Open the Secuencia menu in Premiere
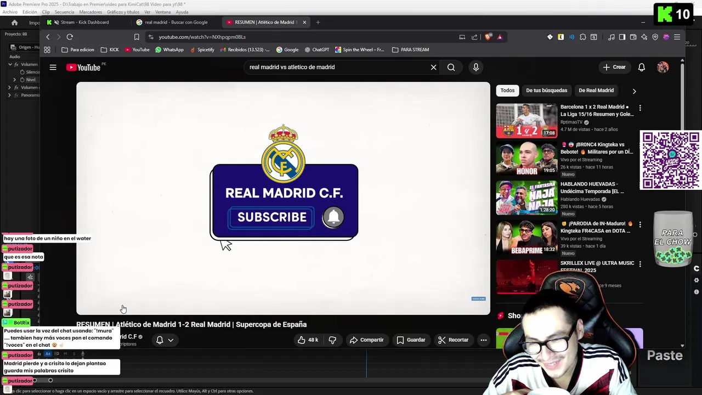The image size is (702, 395). (x=64, y=12)
